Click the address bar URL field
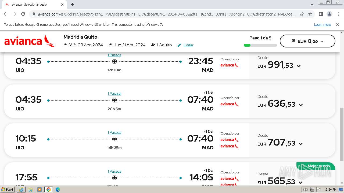Image resolution: width=344 pixels, height=193 pixels. [x=167, y=14]
